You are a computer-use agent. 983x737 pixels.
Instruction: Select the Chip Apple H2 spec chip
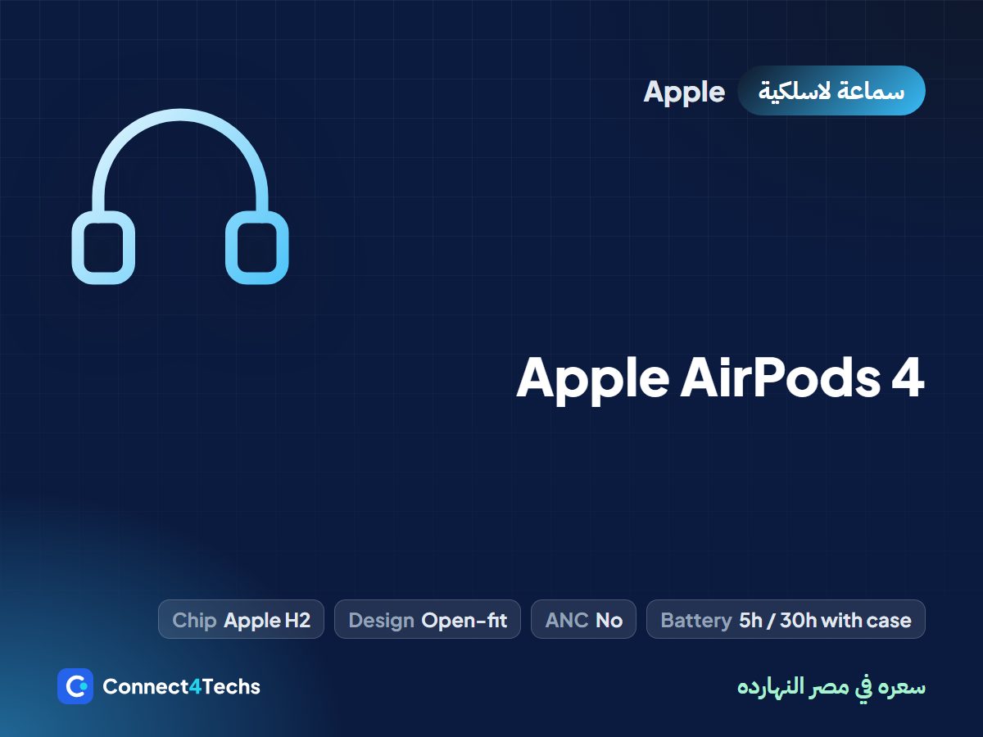(x=241, y=619)
